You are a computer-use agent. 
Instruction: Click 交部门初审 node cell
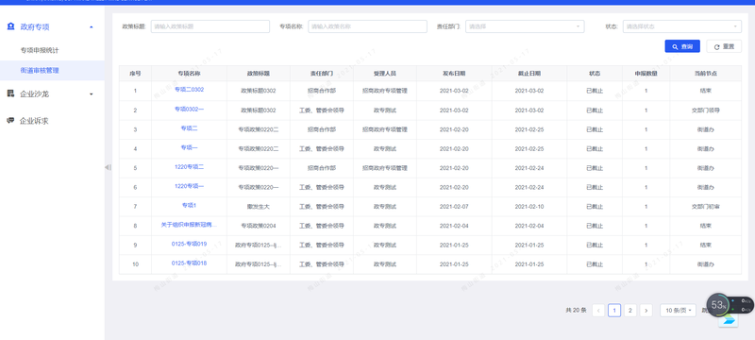pos(705,207)
